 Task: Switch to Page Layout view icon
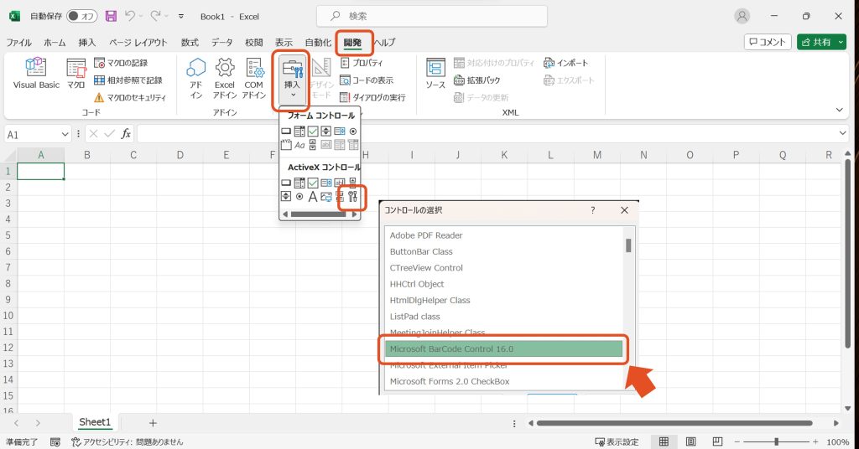(691, 441)
